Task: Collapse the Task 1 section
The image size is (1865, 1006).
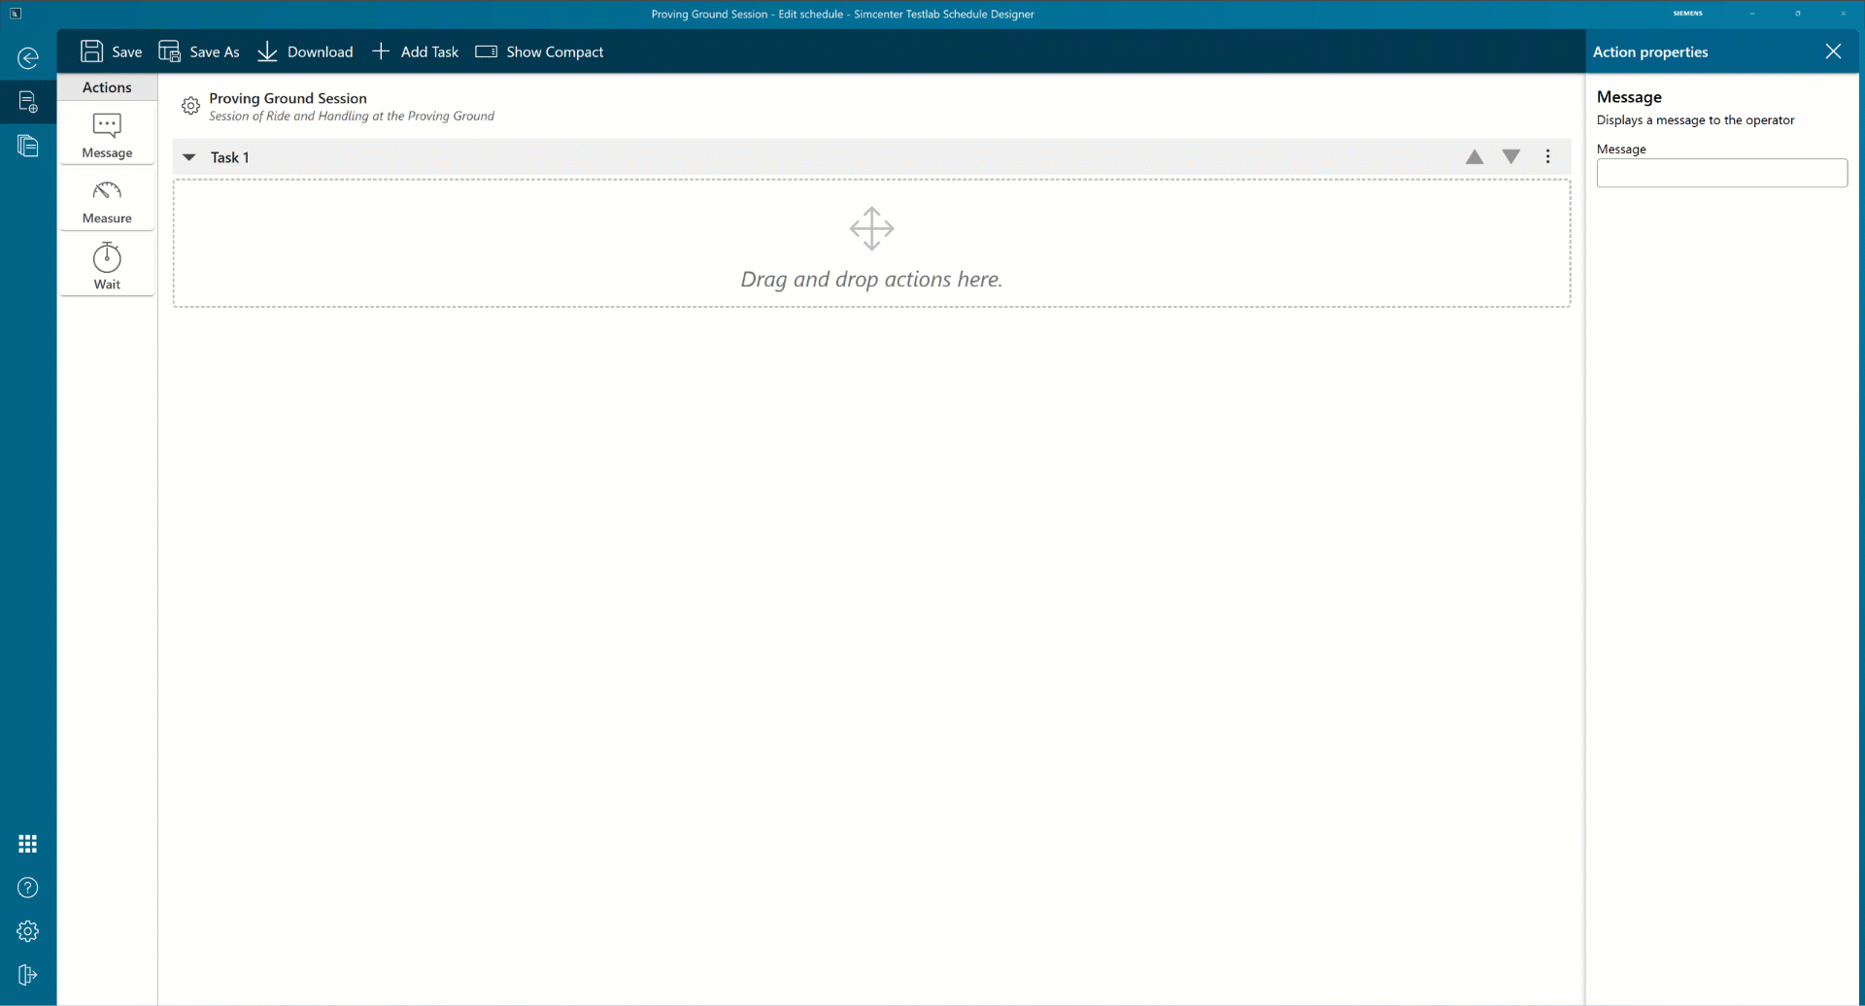Action: [189, 157]
